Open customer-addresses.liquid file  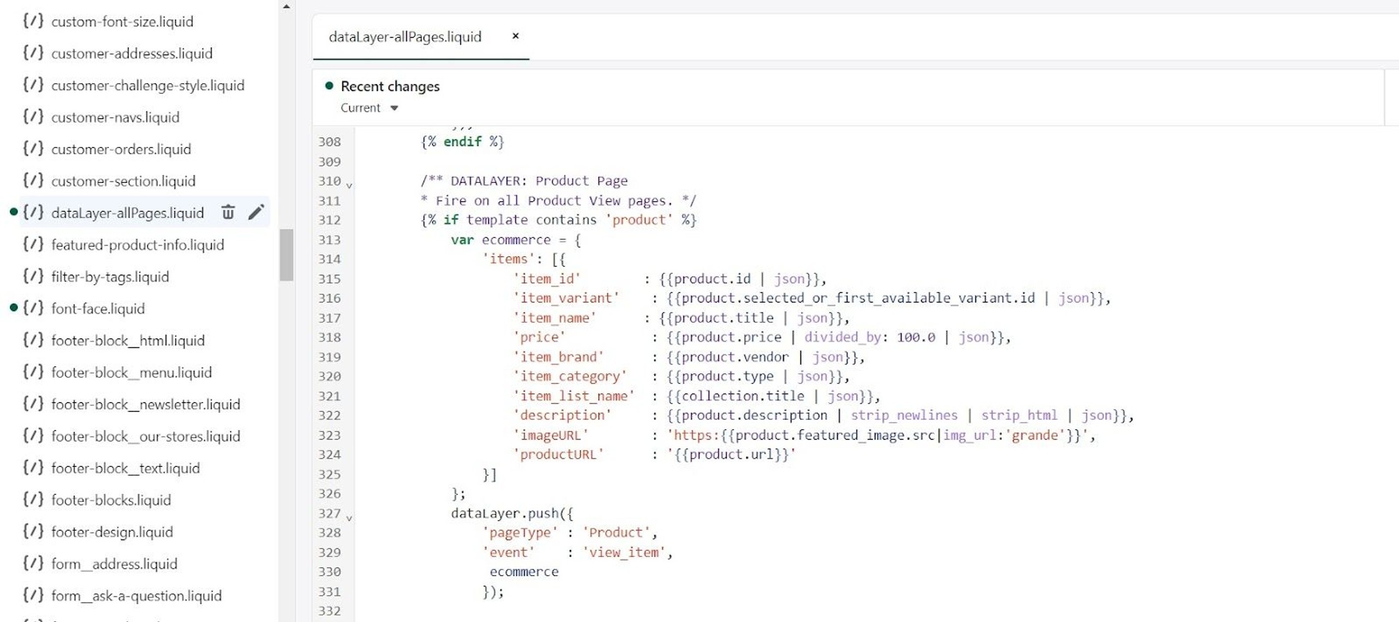[x=132, y=54]
